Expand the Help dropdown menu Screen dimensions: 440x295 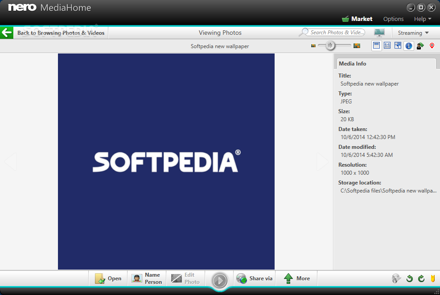coord(423,19)
